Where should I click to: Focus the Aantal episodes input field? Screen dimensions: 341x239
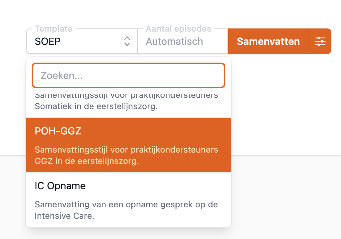(182, 41)
